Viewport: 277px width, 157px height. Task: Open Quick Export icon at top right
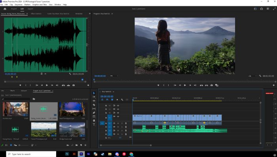coord(262,9)
